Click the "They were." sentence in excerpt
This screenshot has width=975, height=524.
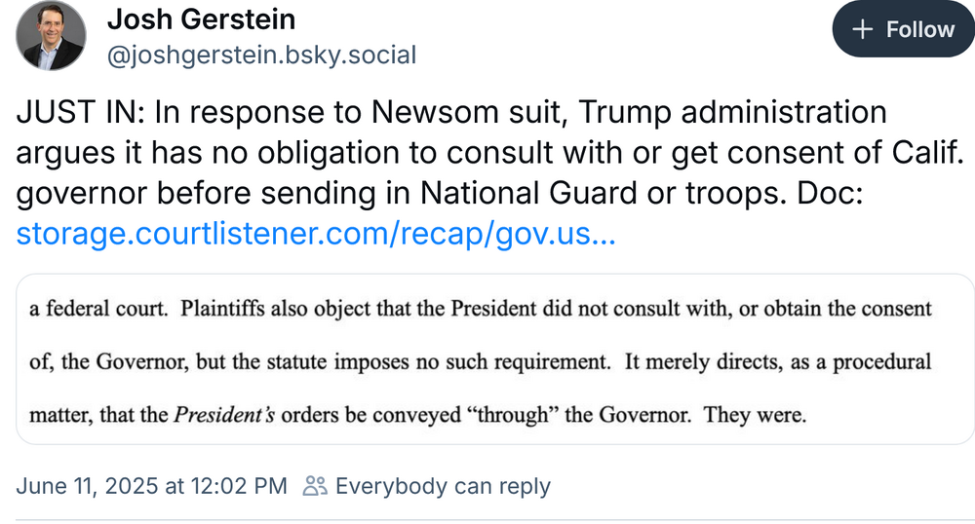pyautogui.click(x=755, y=415)
